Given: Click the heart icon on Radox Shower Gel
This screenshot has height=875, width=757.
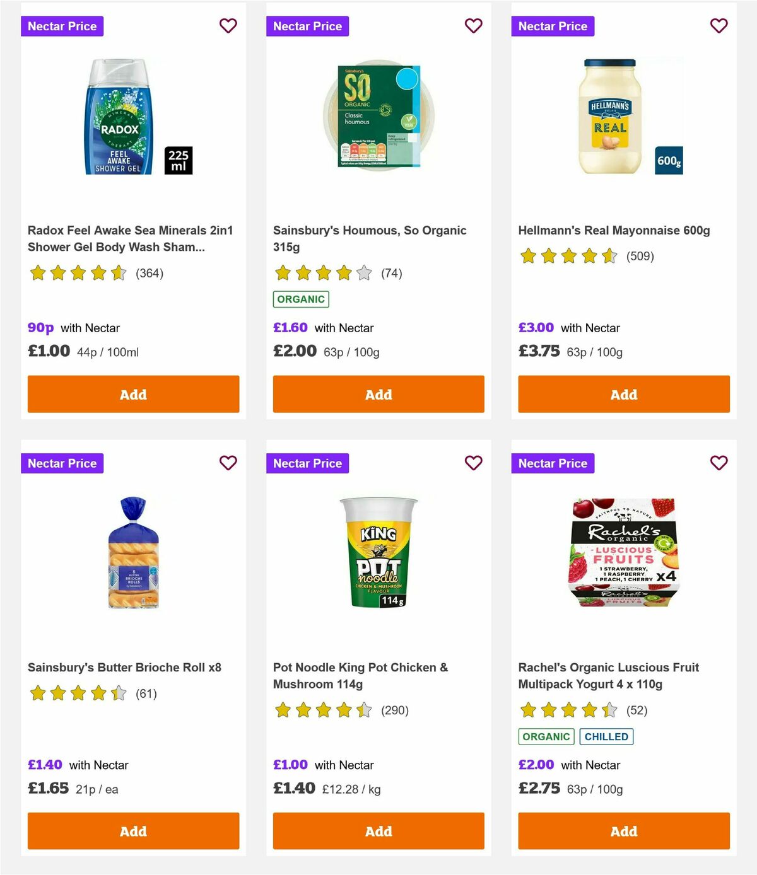Looking at the screenshot, I should [x=228, y=26].
